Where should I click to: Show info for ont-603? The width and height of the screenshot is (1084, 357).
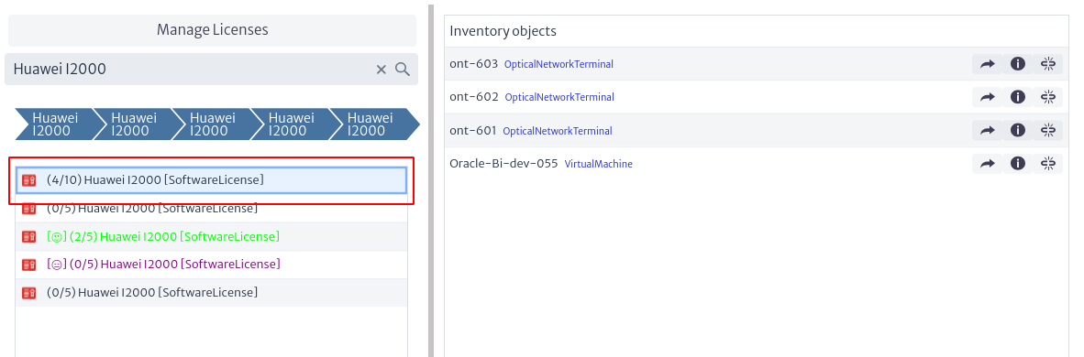tap(1018, 64)
